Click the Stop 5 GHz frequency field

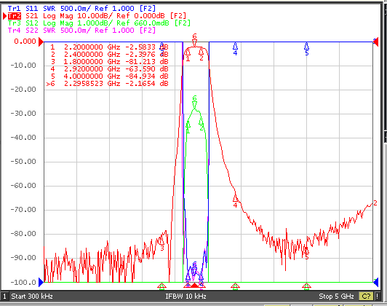(336, 296)
